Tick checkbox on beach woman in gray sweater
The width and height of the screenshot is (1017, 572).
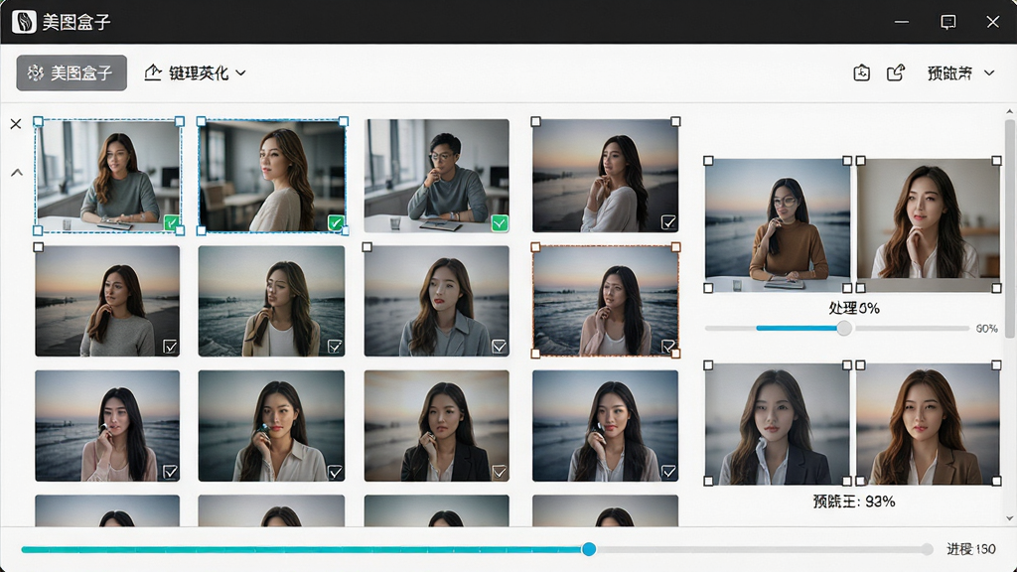[170, 347]
